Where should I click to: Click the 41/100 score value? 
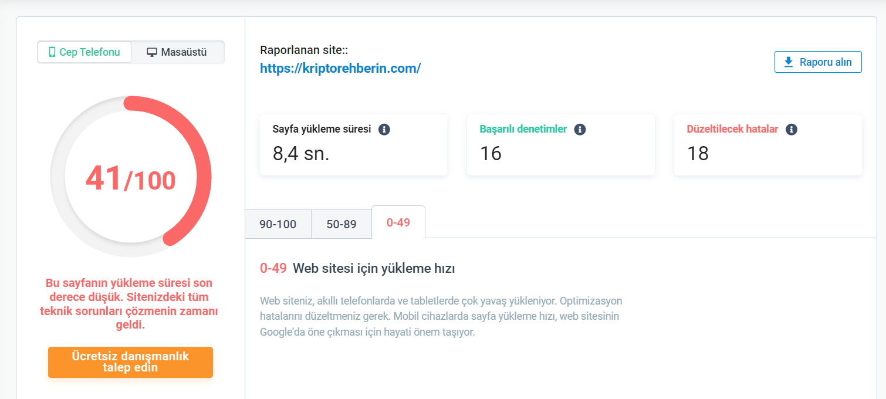(x=130, y=178)
